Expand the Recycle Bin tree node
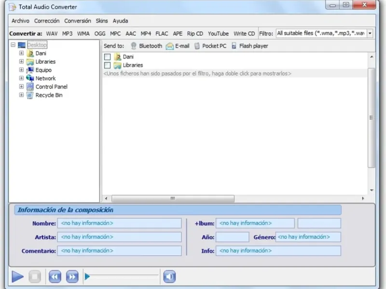 click(21, 95)
